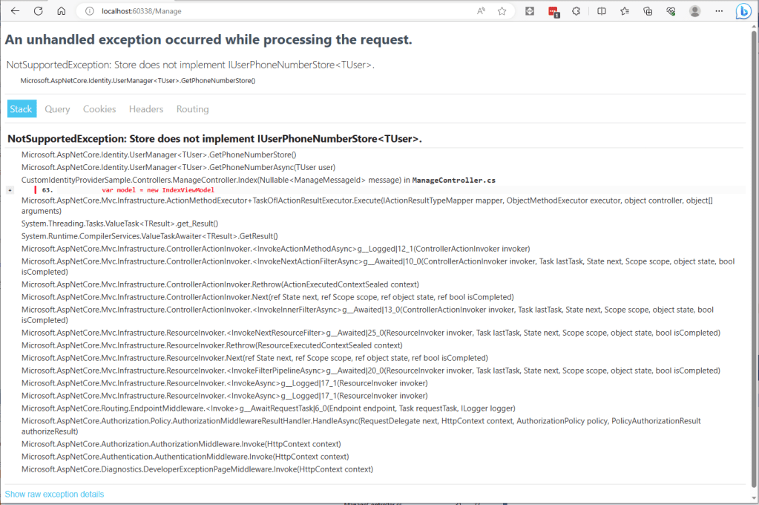This screenshot has height=505, width=759.
Task: View the Routing tab
Action: click(192, 109)
